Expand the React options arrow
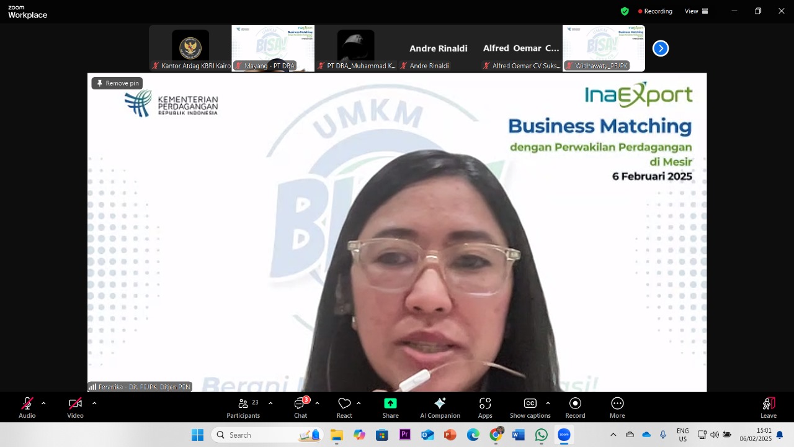The height and width of the screenshot is (447, 794). (359, 404)
